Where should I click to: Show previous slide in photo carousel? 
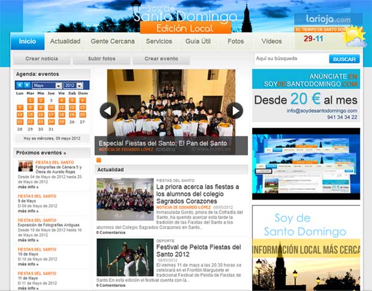click(x=108, y=111)
